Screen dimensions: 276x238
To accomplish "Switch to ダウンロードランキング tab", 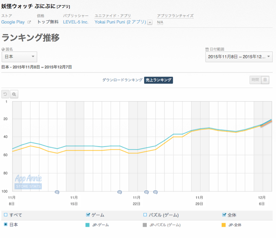I will tap(122, 80).
